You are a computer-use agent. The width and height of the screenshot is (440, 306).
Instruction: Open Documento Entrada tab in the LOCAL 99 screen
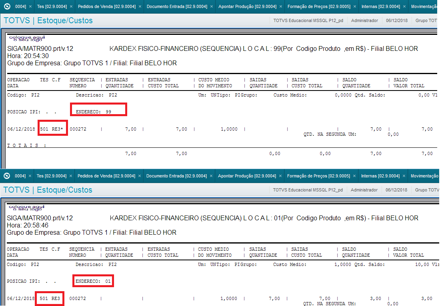point(177,6)
